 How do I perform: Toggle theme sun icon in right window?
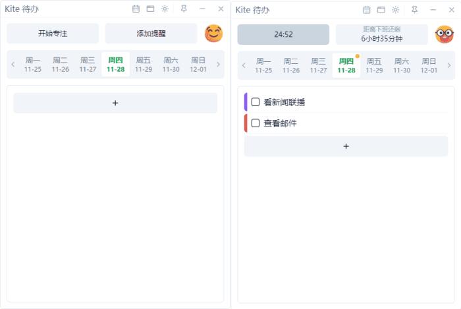click(x=396, y=10)
